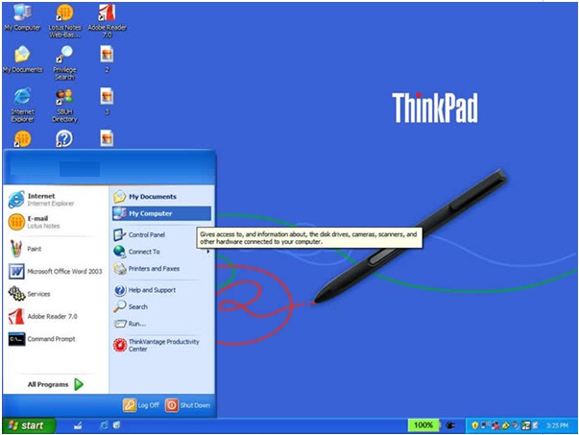Open Lotus Notes Web-Based desktop shortcut
This screenshot has height=435, width=579.
pyautogui.click(x=64, y=15)
